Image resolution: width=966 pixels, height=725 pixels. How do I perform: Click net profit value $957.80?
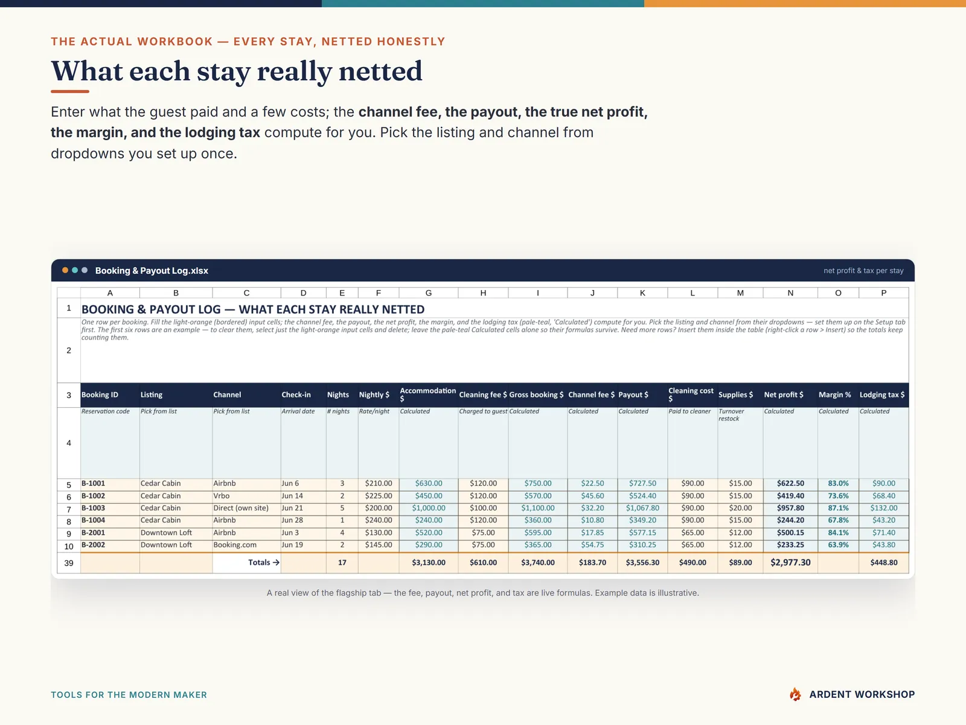tap(790, 508)
